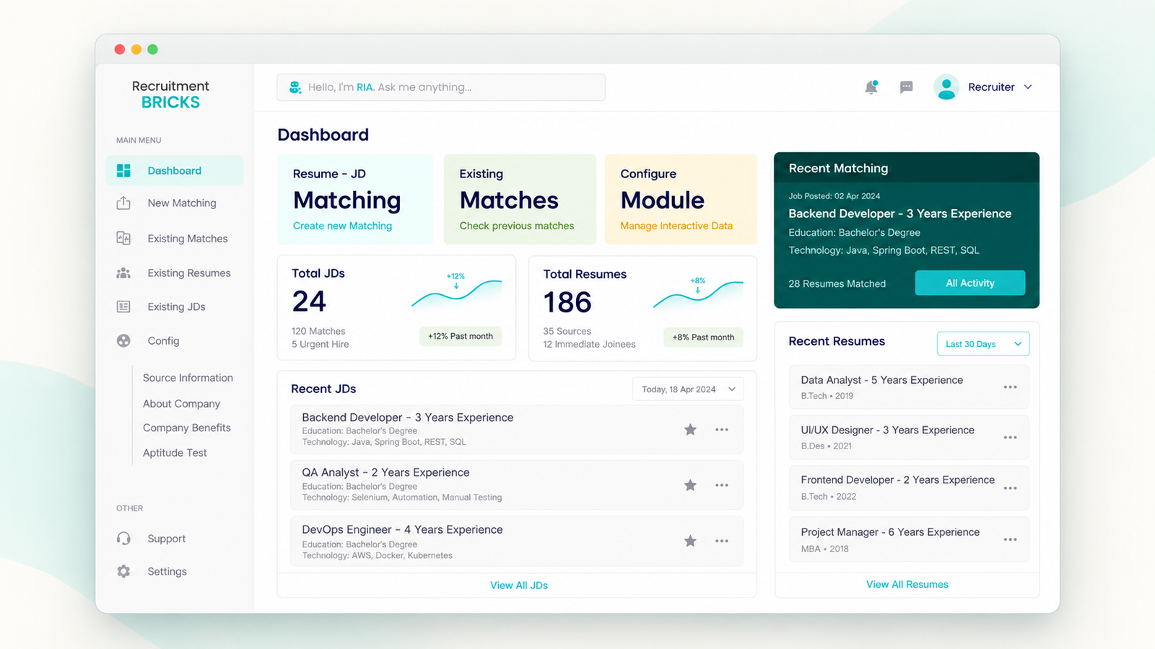Click the Total Resumes statistics card

pyautogui.click(x=642, y=308)
